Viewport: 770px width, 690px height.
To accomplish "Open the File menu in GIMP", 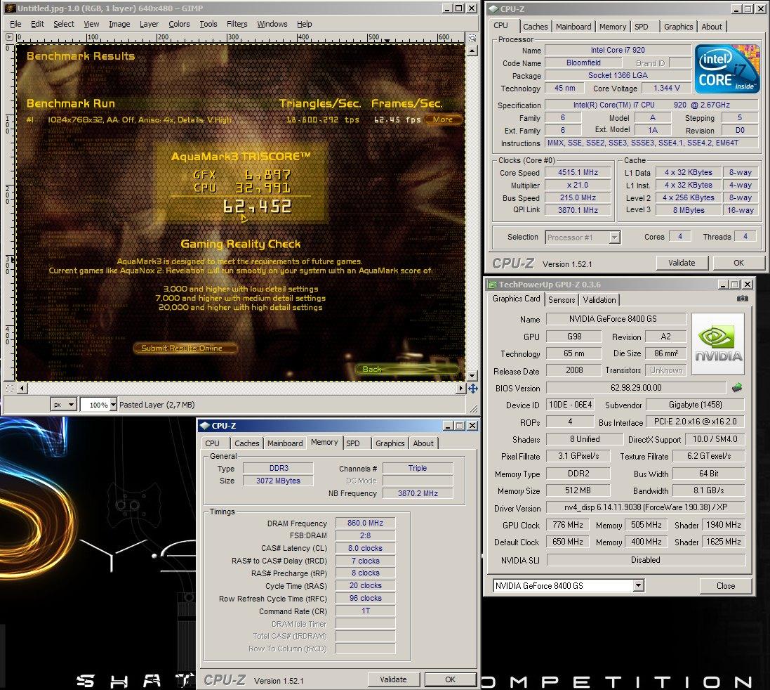I will (x=15, y=24).
